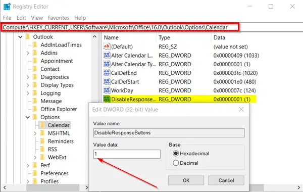Click the Logging folder icon
This screenshot has width=303, height=192.
click(x=35, y=93)
